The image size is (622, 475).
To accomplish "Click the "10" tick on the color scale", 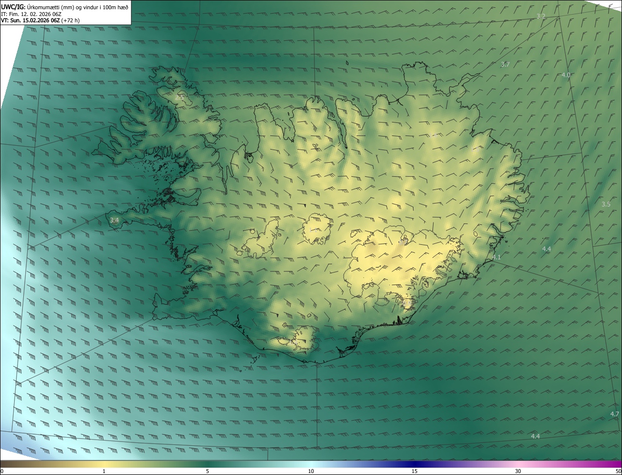I will click(311, 471).
